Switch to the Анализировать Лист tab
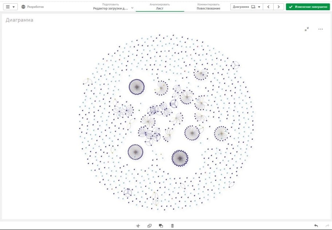The height and width of the screenshot is (230, 332). click(160, 7)
